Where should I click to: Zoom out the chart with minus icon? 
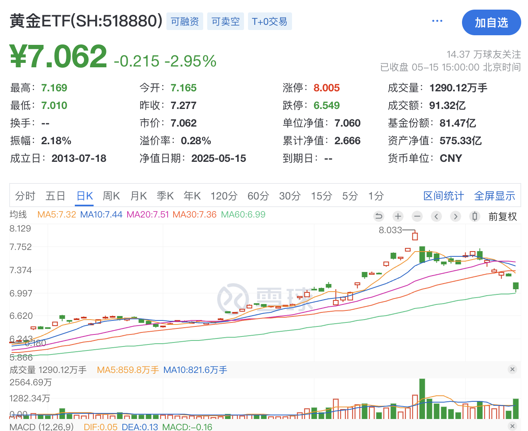tap(417, 217)
